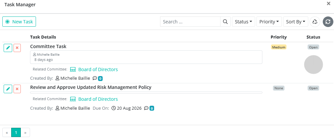Delete the Committee Task via red X

click(x=17, y=48)
